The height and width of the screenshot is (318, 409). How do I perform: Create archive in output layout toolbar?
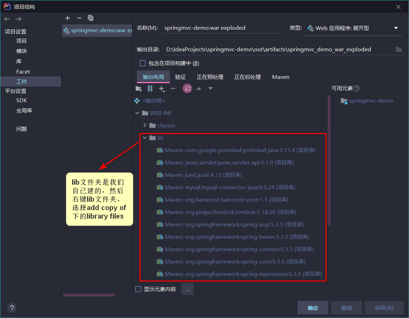pos(150,89)
